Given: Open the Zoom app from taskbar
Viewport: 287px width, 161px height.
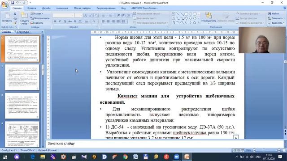Looking at the screenshot, I should coord(177,157).
